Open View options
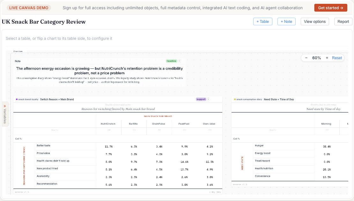The image size is (354, 201). (x=315, y=22)
